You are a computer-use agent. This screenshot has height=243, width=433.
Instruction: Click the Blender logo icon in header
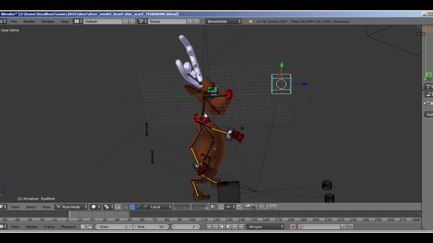tap(250, 22)
